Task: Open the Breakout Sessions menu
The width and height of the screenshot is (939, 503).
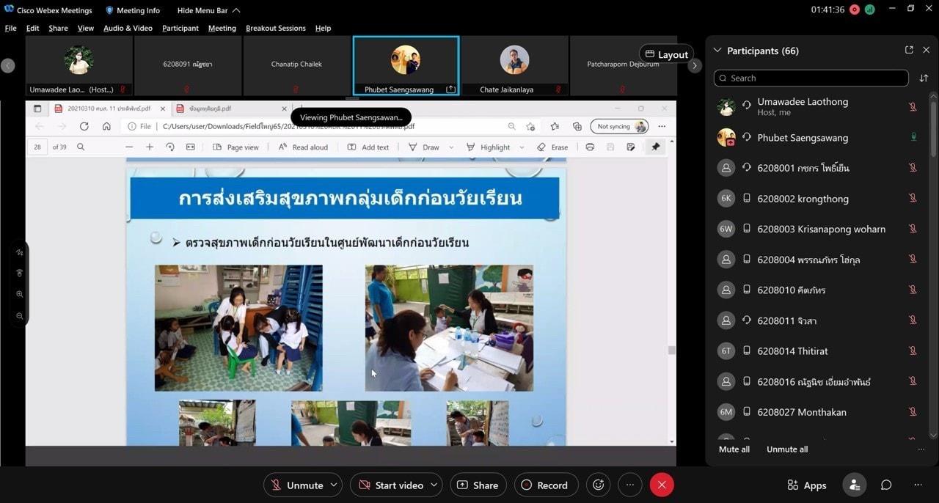Action: (276, 28)
